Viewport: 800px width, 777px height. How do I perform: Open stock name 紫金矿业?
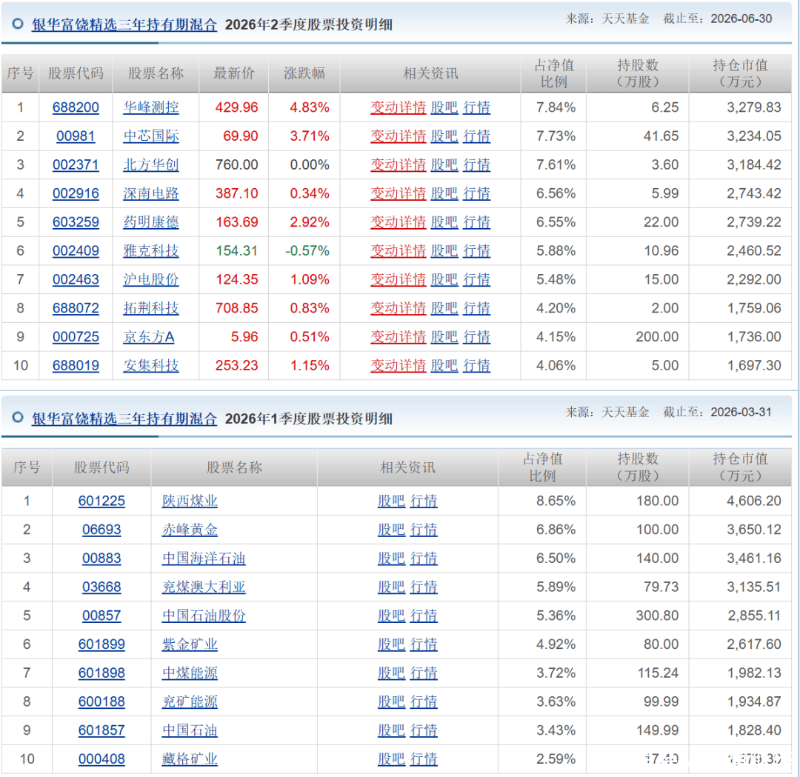(190, 644)
